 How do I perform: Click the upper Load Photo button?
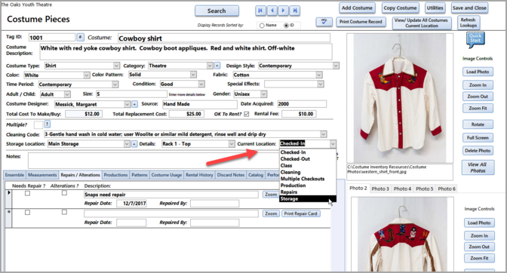pos(478,72)
